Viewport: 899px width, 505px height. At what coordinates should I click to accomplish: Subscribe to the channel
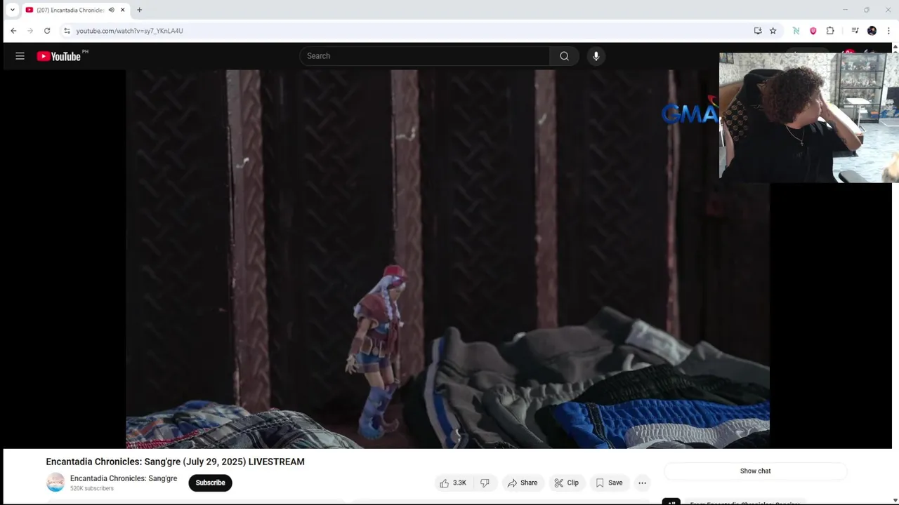[x=210, y=483]
